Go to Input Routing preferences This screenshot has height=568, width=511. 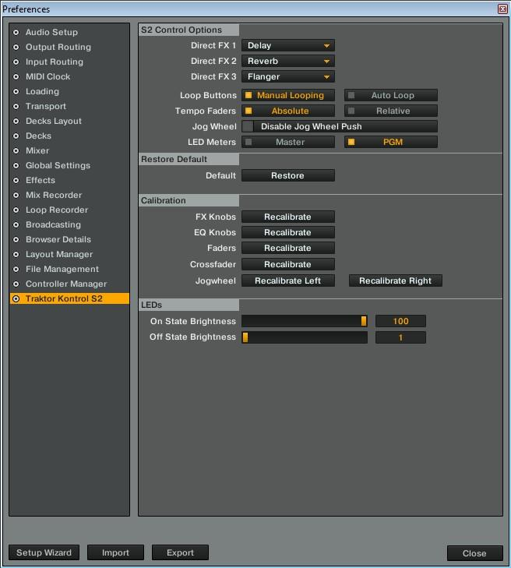69,62
